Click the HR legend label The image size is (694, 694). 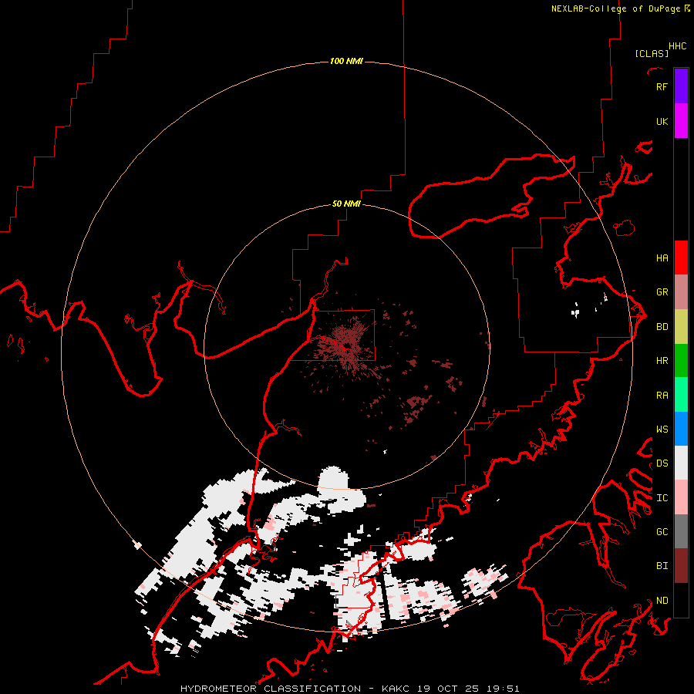(x=662, y=361)
